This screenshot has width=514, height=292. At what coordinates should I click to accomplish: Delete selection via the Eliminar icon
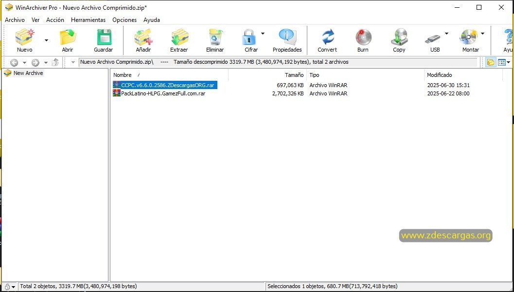coord(215,37)
